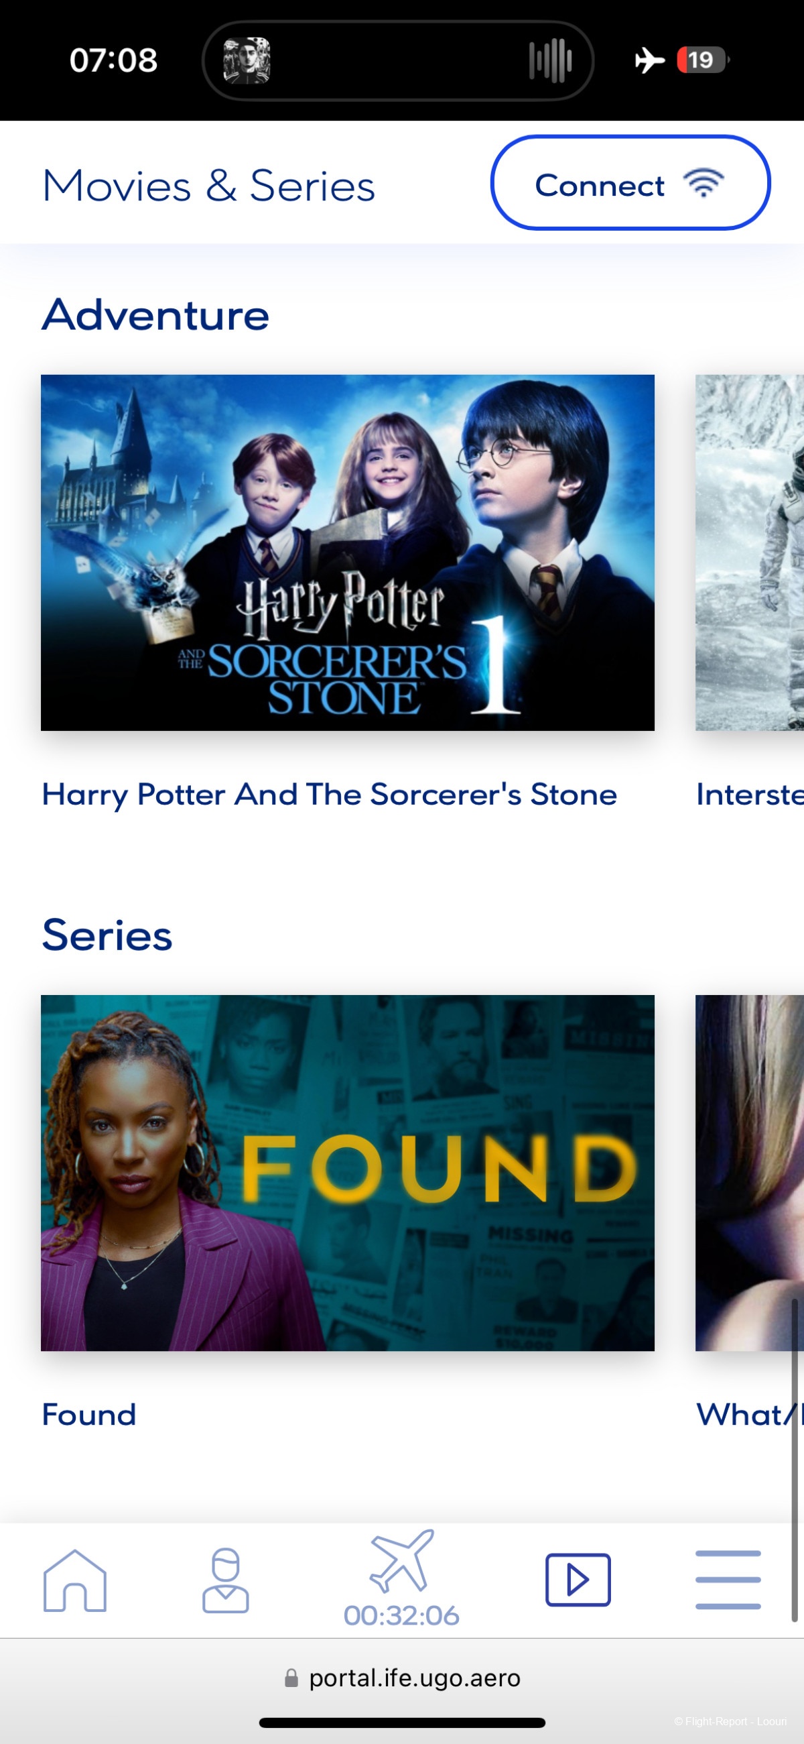Screen dimensions: 804x1744
Task: Tap the remaining flight time 00:32:06
Action: click(x=401, y=1615)
